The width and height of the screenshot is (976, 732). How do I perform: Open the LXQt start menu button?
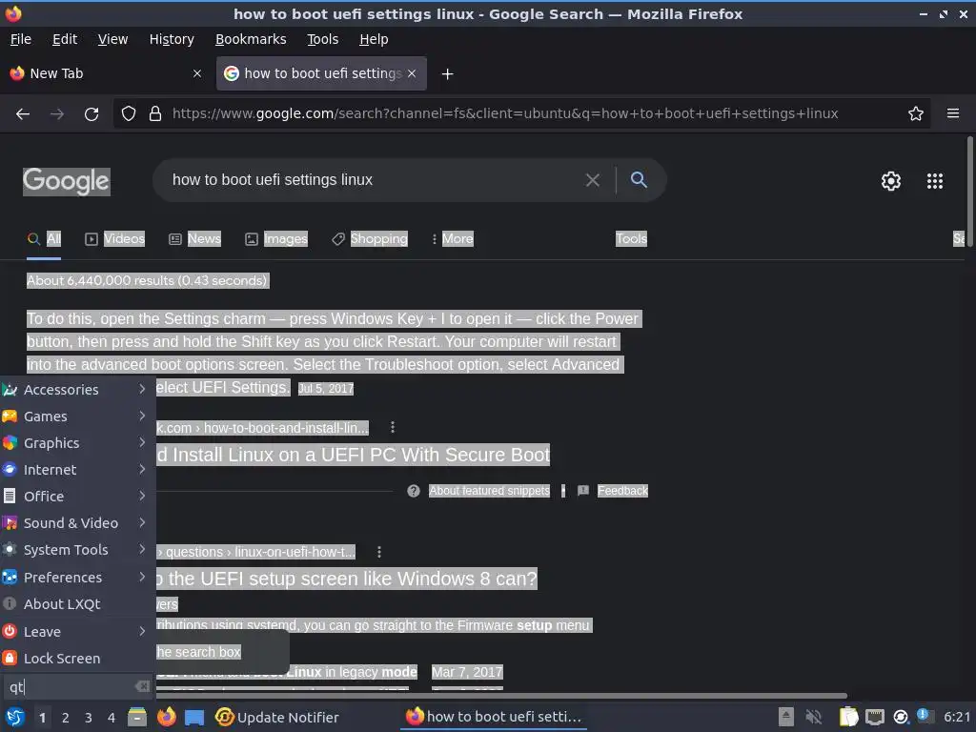(x=15, y=717)
